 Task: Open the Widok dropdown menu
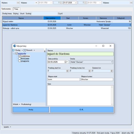[x=16, y=104]
